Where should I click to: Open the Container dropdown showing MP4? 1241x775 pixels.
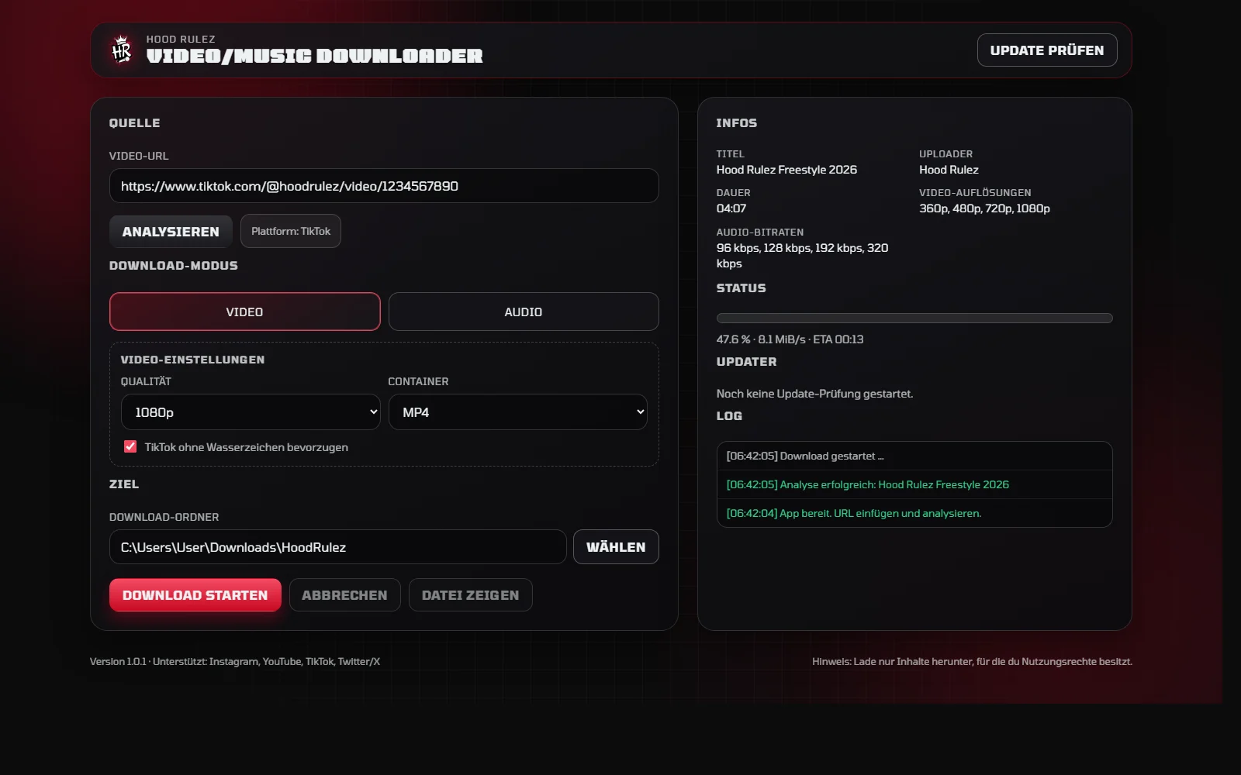click(x=517, y=412)
